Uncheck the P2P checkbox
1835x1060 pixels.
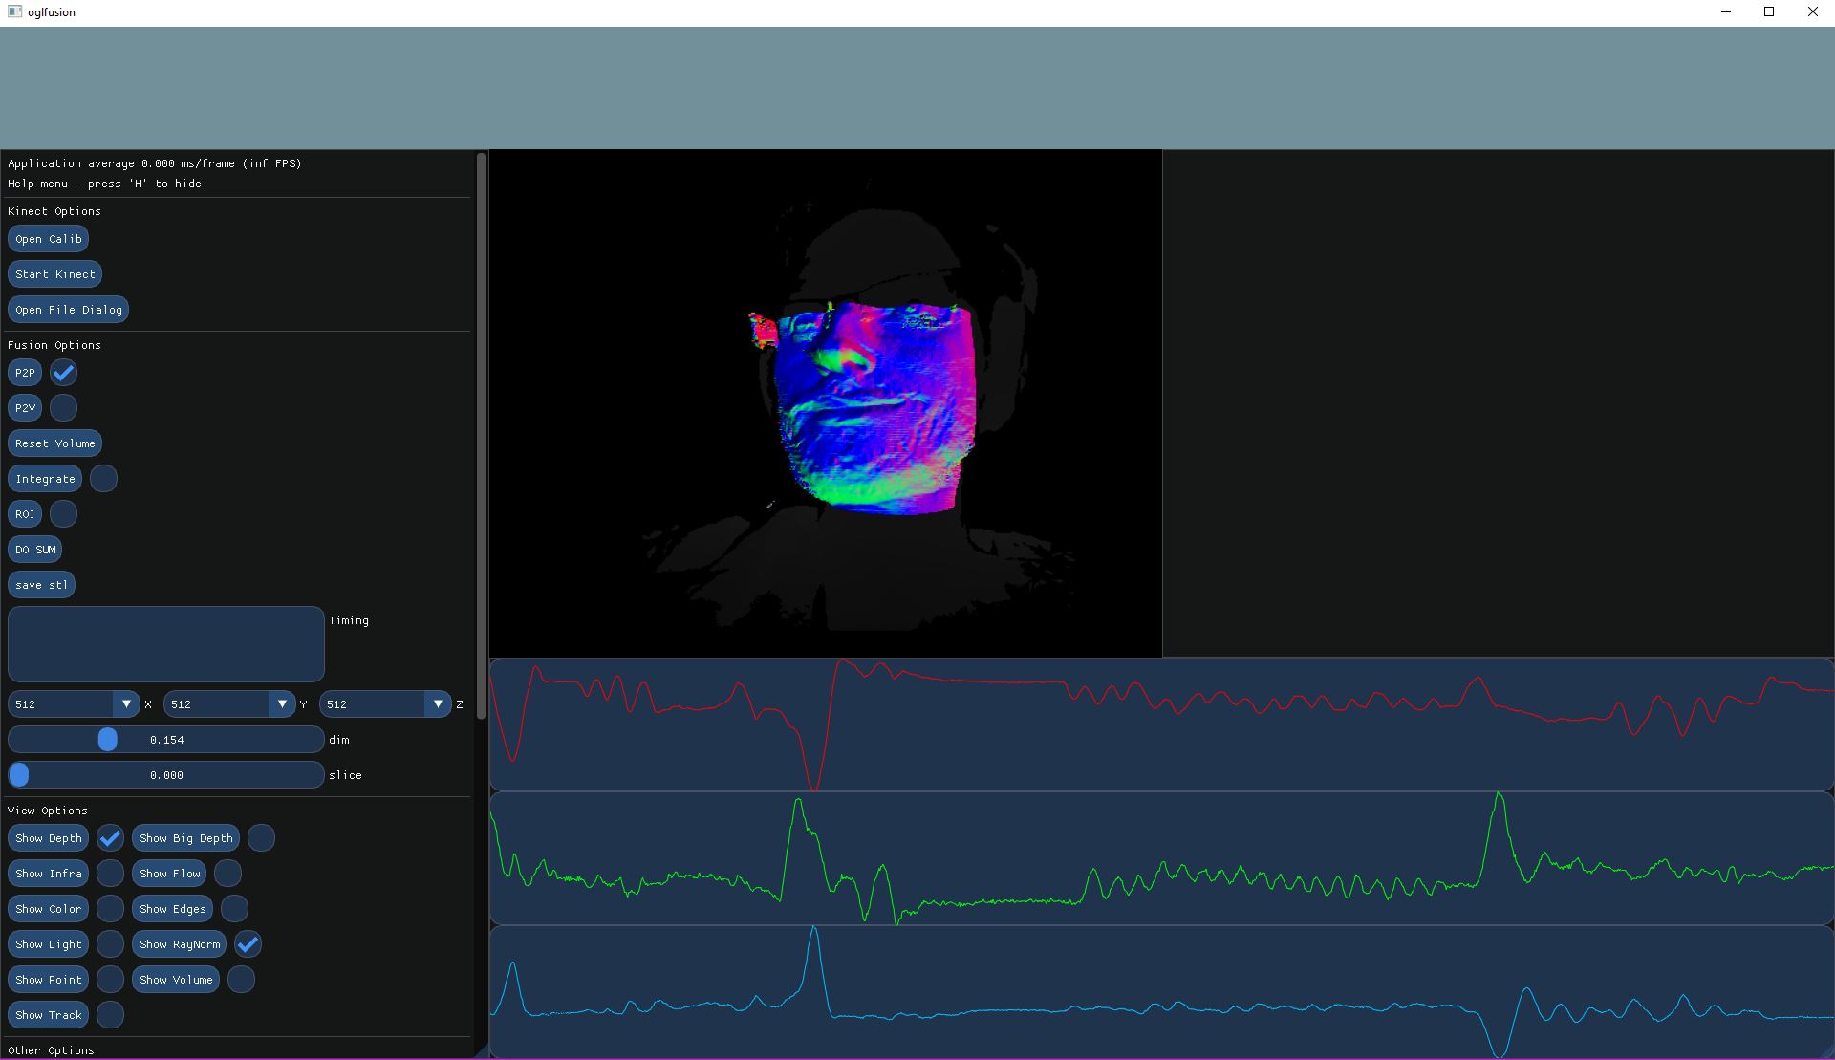click(64, 373)
